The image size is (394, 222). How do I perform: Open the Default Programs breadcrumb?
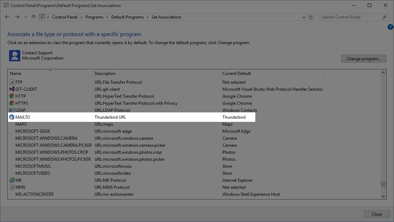point(127,17)
